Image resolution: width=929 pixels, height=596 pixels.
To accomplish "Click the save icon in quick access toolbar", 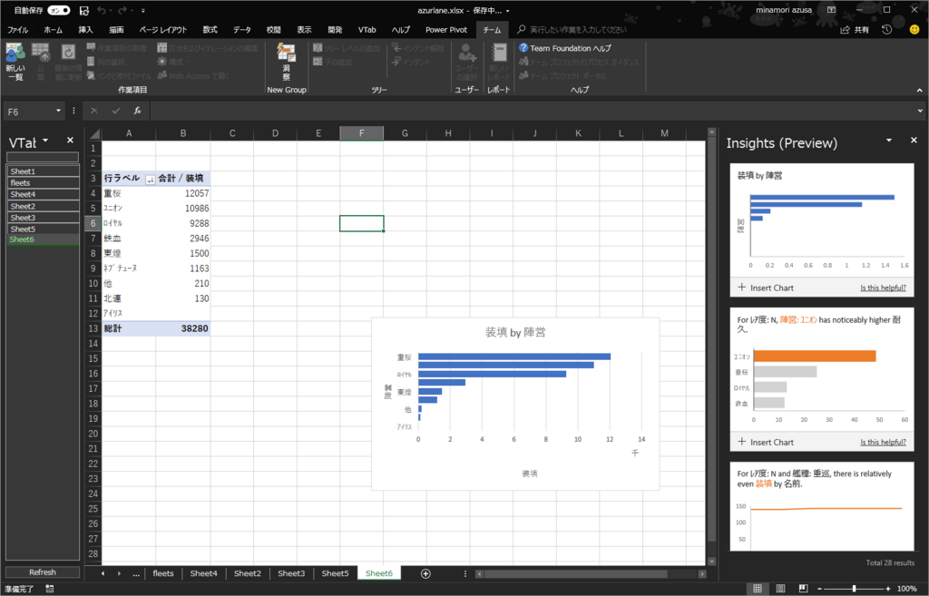I will 84,10.
